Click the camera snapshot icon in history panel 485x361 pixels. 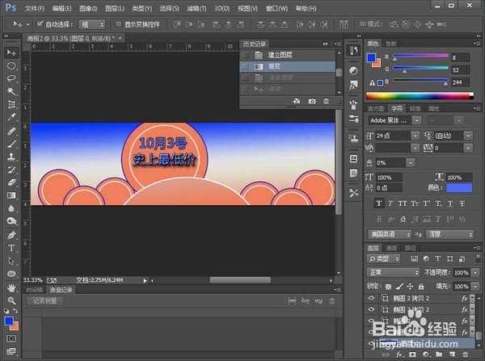[x=311, y=101]
